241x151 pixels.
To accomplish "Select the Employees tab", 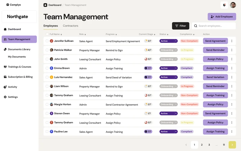I will point(51,26).
